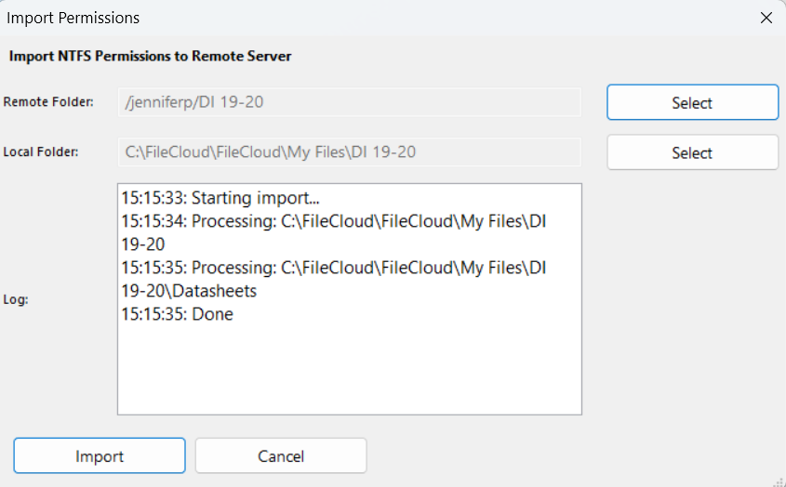This screenshot has width=786, height=487.
Task: Click Select button for Remote Folder
Action: [692, 103]
